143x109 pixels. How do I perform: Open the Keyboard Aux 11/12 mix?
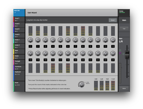click(x=19, y=76)
